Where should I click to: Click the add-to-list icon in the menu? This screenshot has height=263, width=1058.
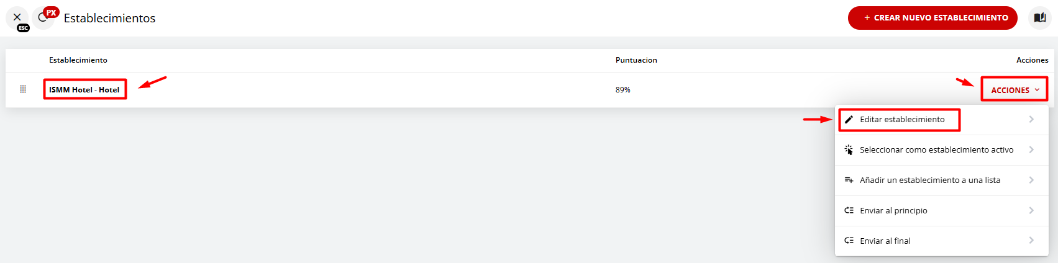tap(849, 180)
